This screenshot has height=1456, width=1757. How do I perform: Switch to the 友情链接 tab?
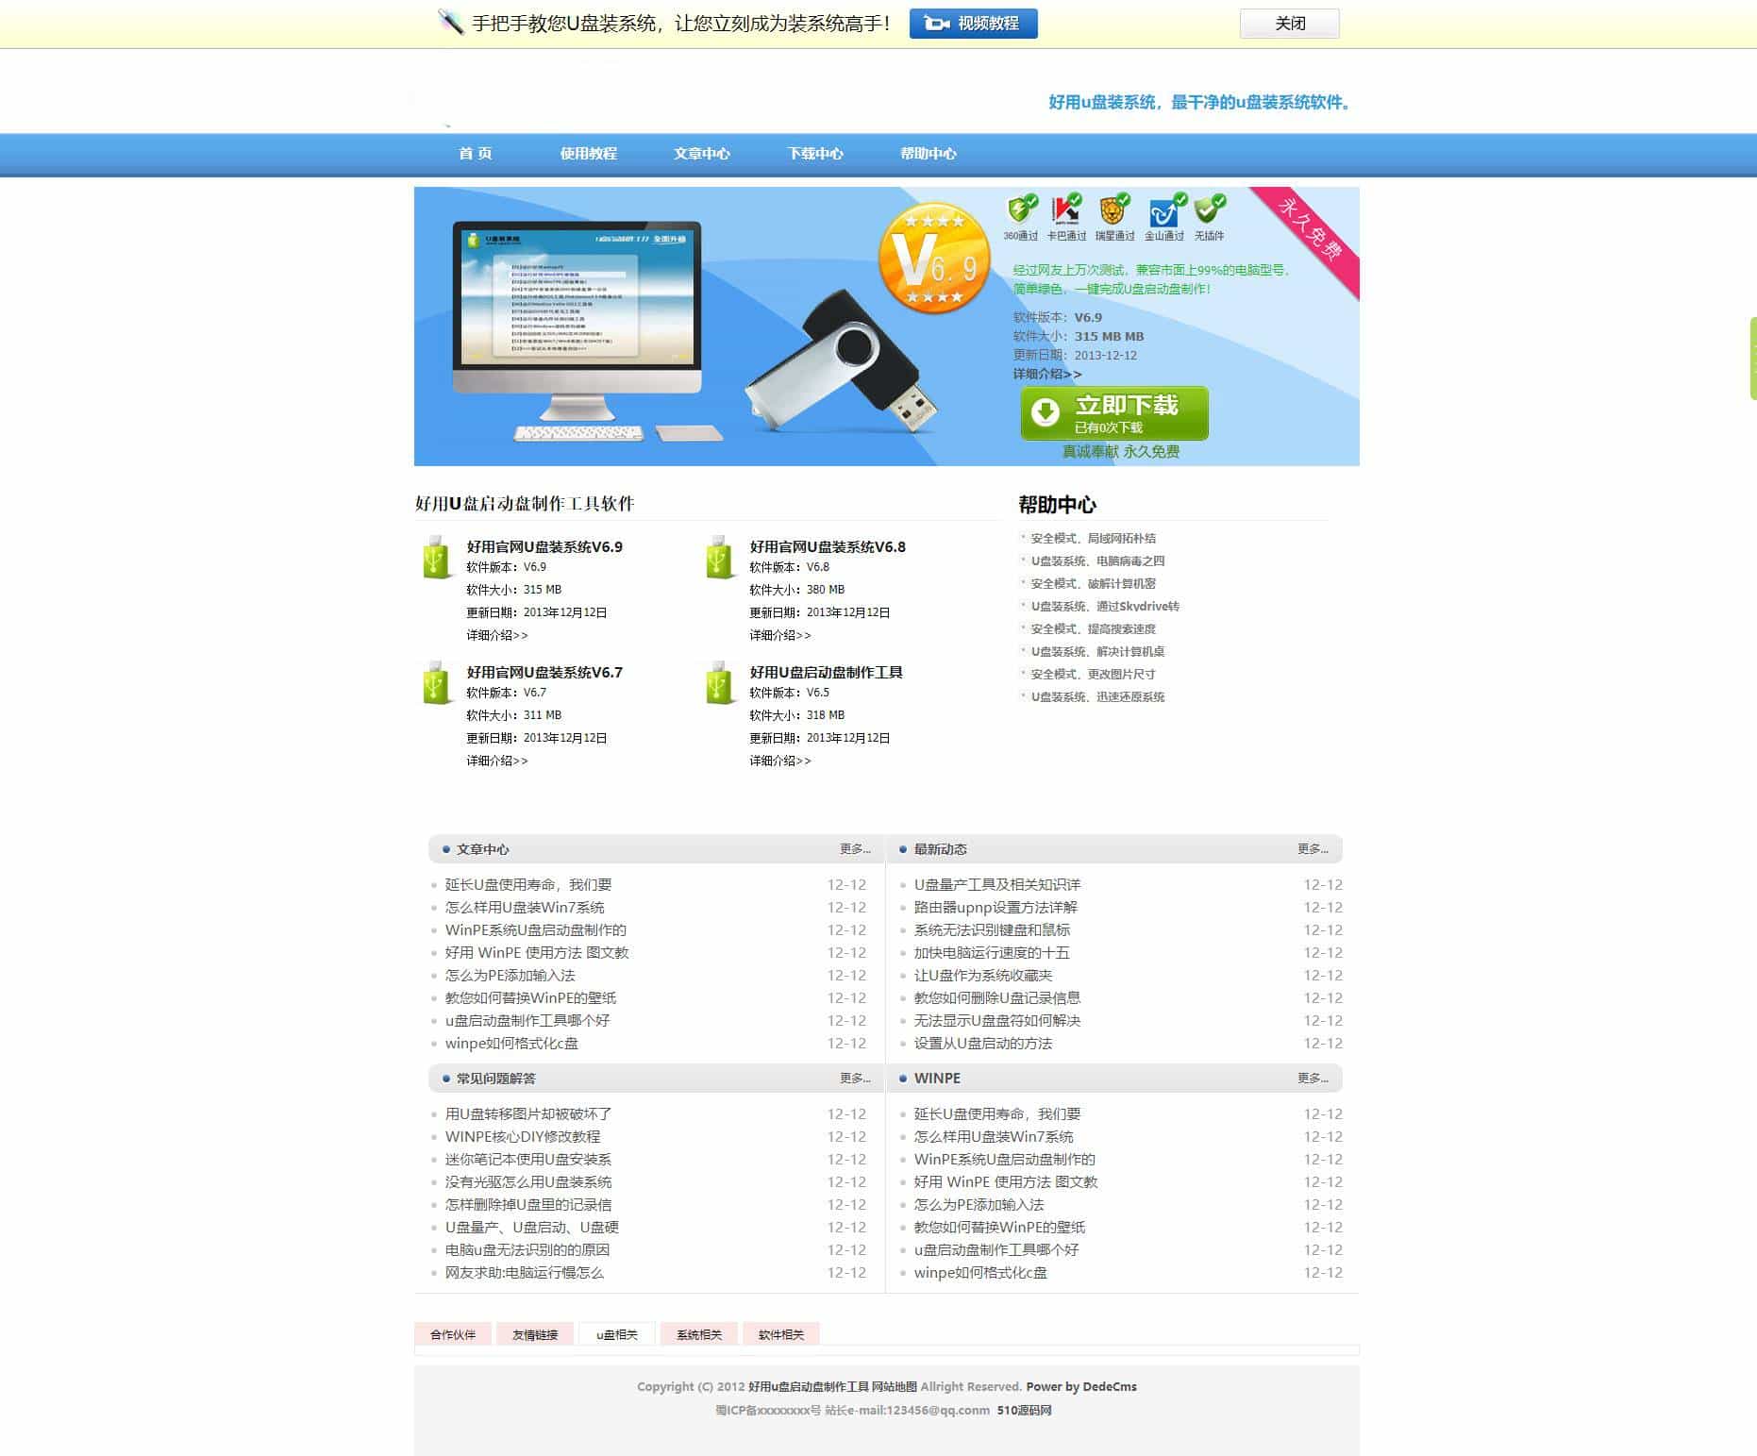coord(535,1334)
